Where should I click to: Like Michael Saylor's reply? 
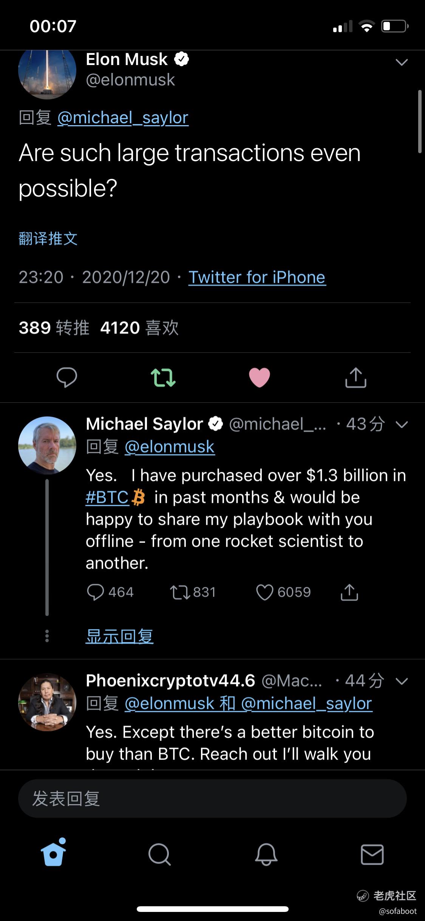[264, 592]
